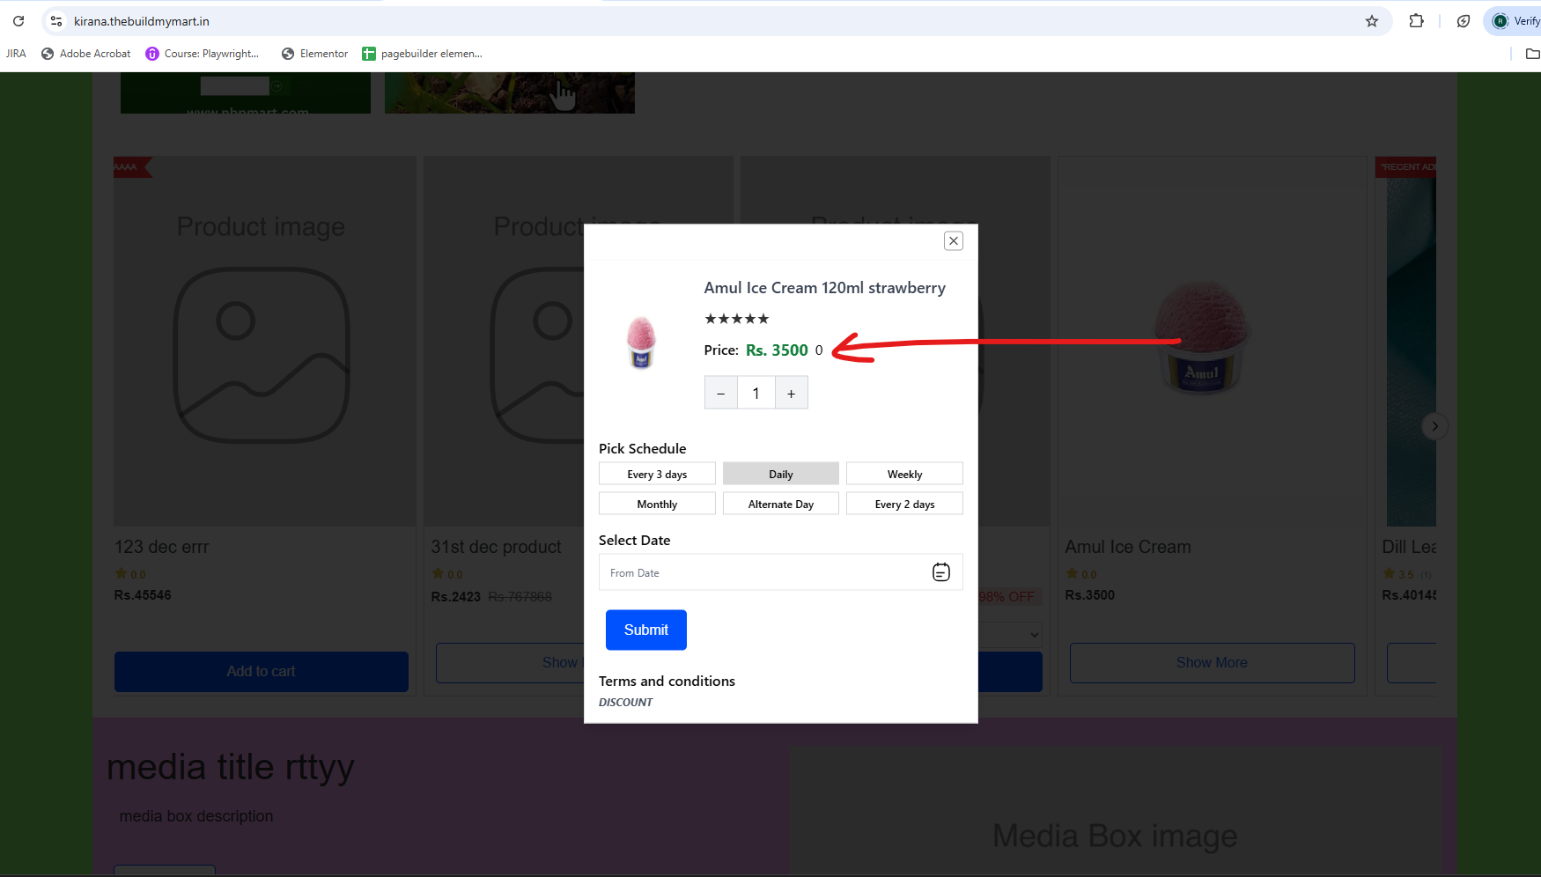Choose the Weekly schedule option
1541x877 pixels.
click(x=904, y=474)
